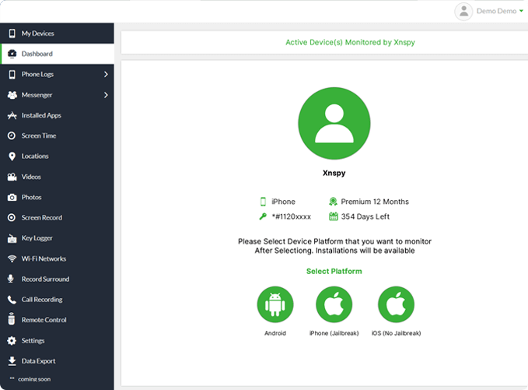Open the Call Recording page
The image size is (528, 390).
41,300
